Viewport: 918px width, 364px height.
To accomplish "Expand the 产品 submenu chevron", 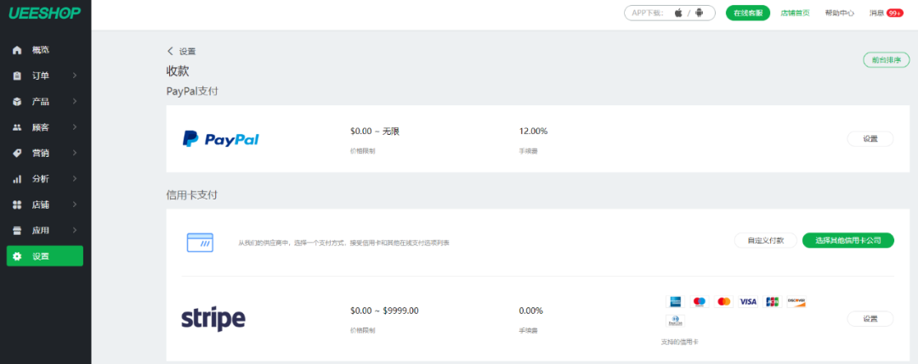I will 75,102.
